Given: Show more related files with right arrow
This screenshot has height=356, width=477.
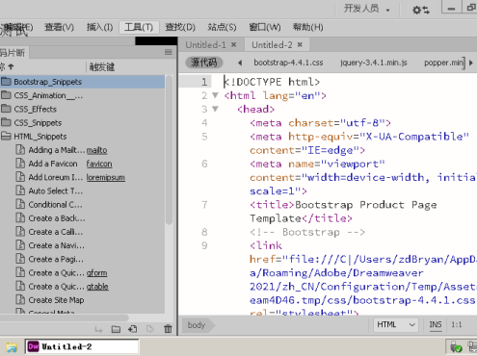Looking at the screenshot, I should 471,63.
